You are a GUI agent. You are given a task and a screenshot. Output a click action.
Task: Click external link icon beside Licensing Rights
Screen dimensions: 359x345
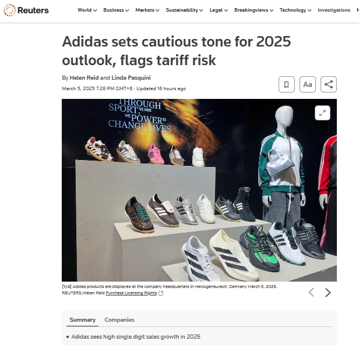pos(161,293)
